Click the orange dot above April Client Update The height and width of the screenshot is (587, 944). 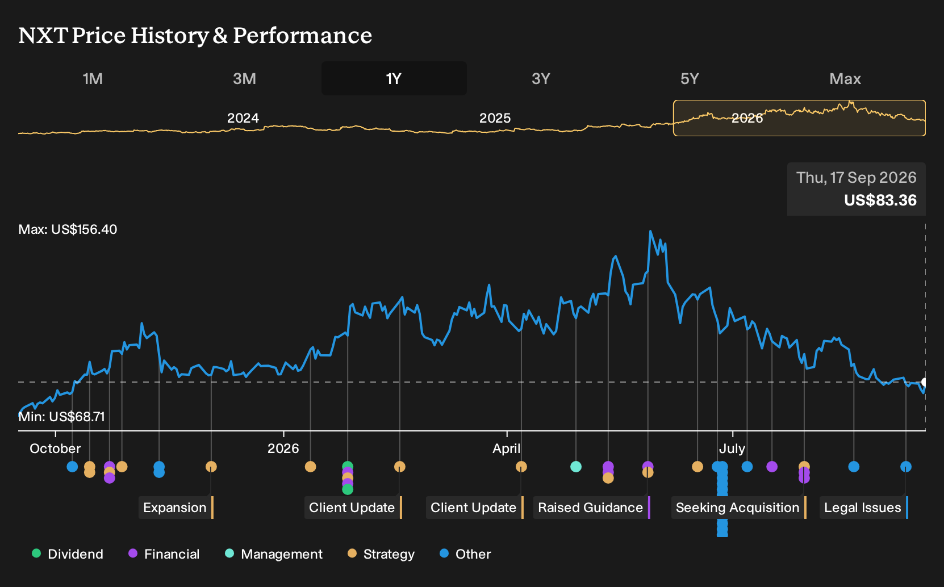[x=521, y=467]
